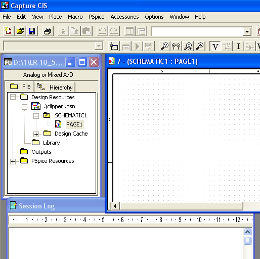The image size is (260, 259).
Task: Place a voltage differential marker
Action: pyautogui.click(x=176, y=46)
